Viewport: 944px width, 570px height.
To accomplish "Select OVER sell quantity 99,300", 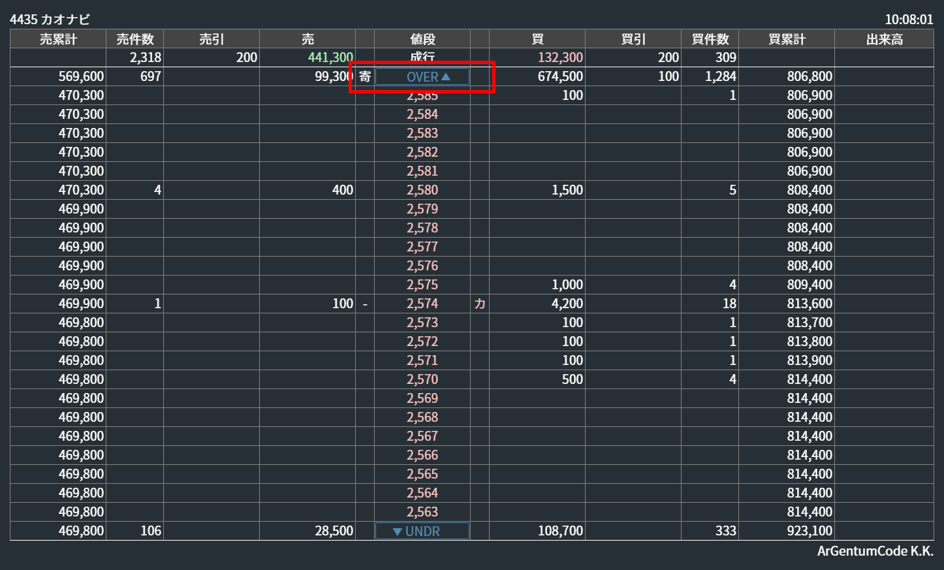I will coord(334,76).
